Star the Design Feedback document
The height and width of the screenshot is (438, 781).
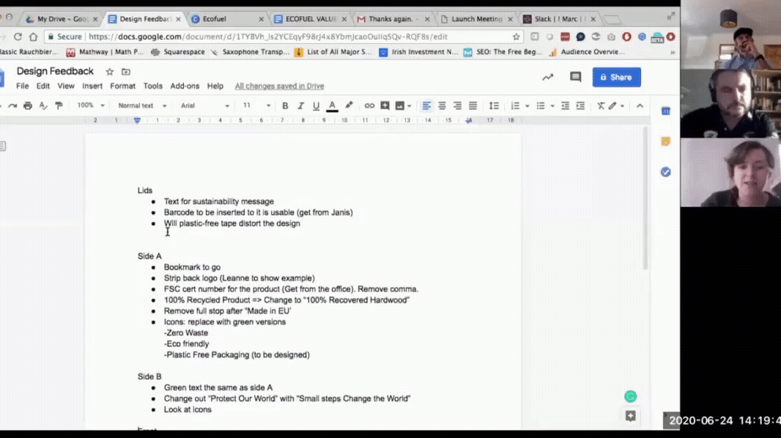coord(110,72)
